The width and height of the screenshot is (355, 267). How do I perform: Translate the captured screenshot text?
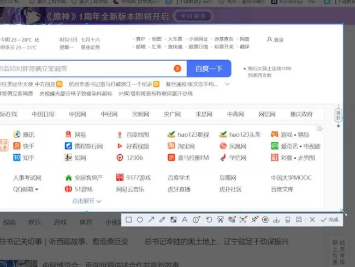(x=232, y=219)
